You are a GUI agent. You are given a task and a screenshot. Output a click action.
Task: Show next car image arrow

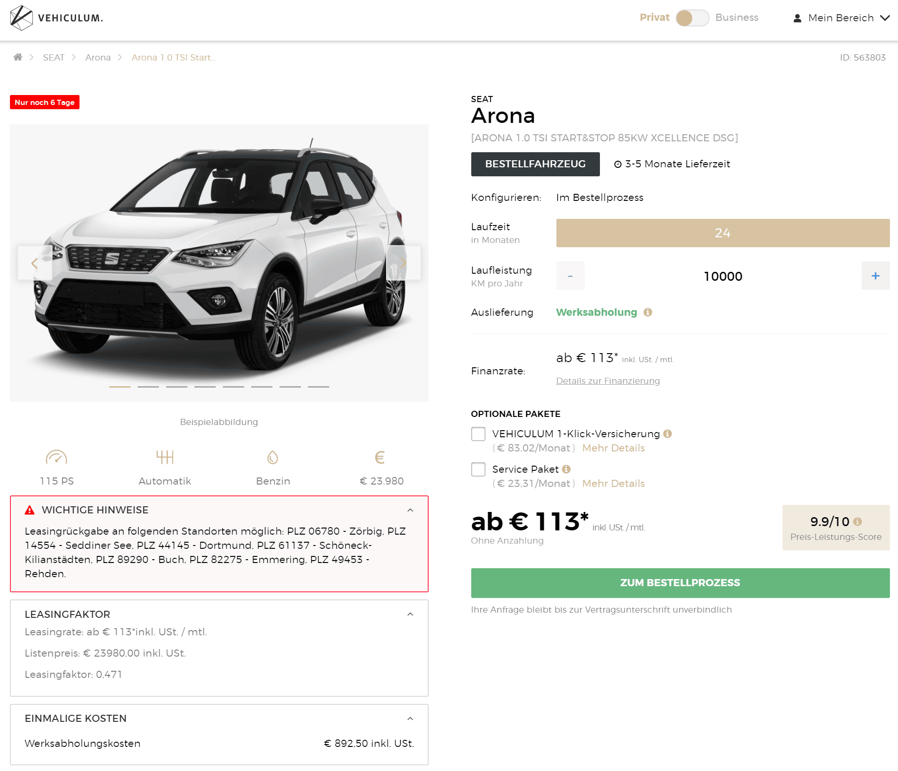(x=404, y=263)
